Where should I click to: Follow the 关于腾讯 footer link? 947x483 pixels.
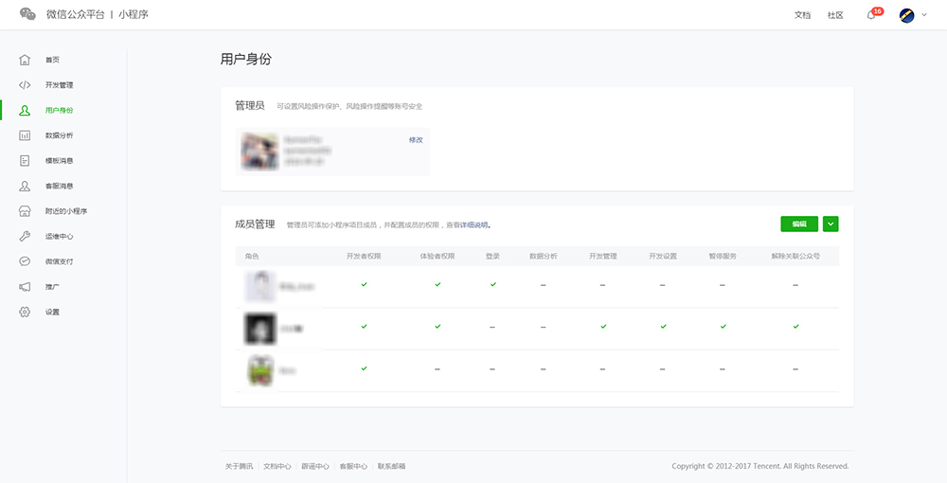239,466
